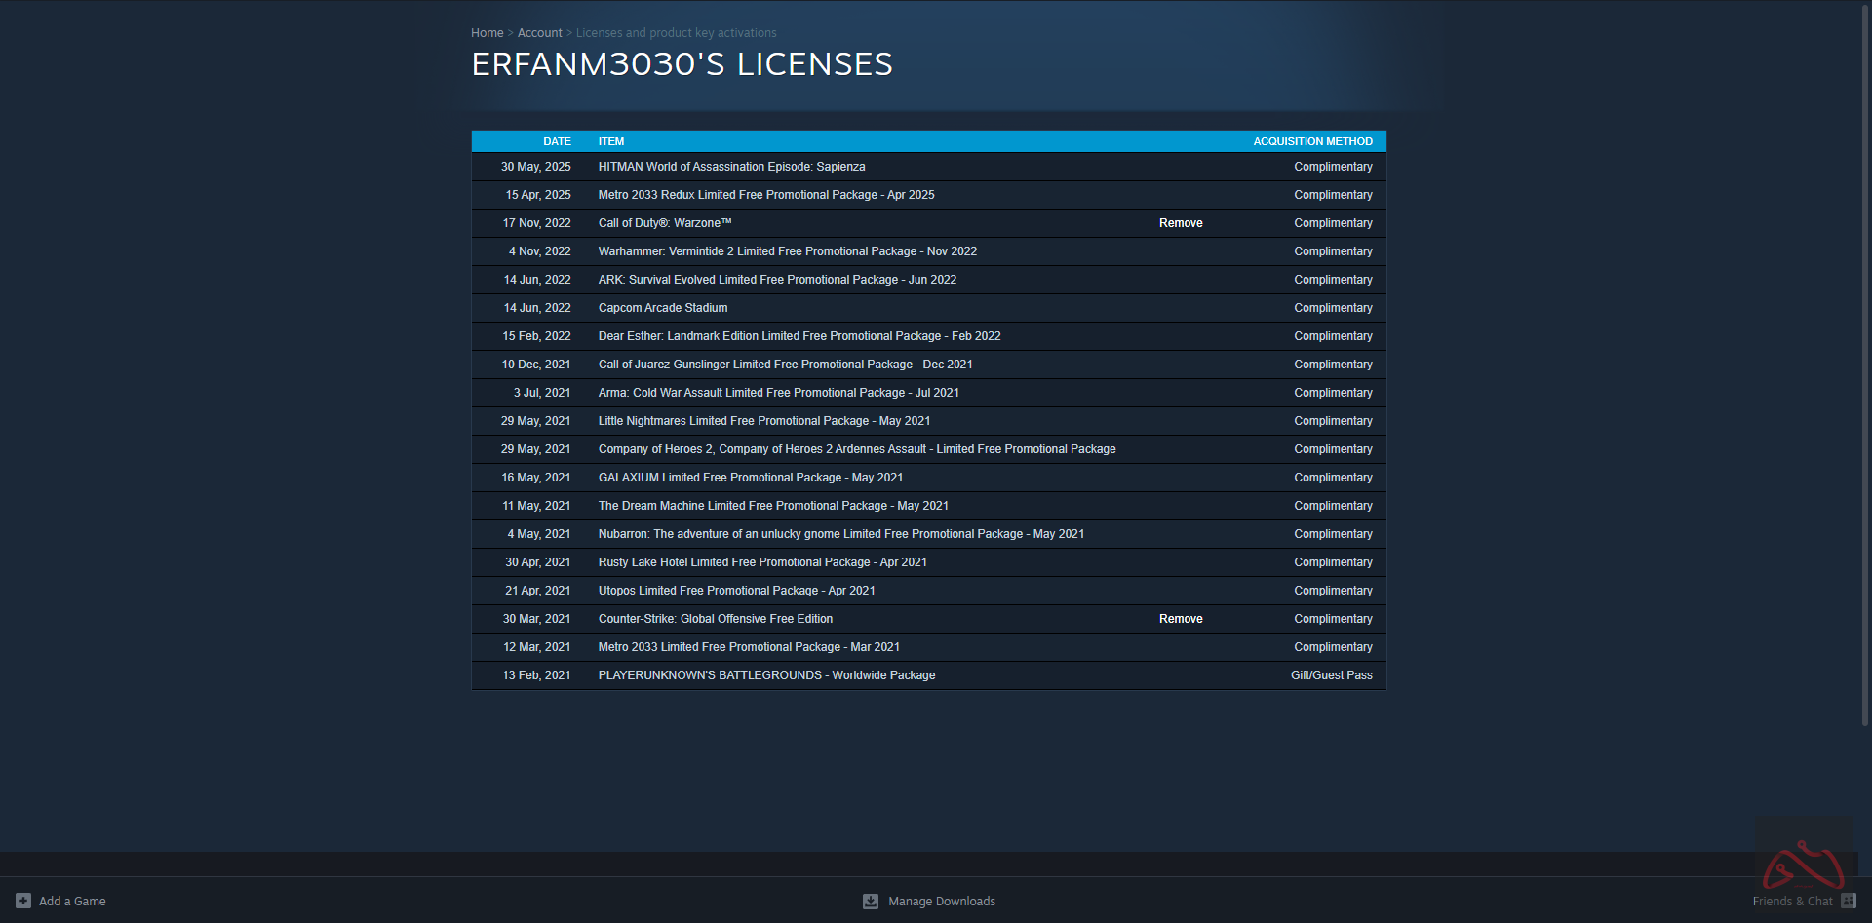Click the DATE column header

pyautogui.click(x=557, y=141)
